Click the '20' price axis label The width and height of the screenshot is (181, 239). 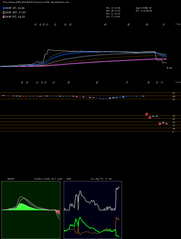tap(173, 96)
